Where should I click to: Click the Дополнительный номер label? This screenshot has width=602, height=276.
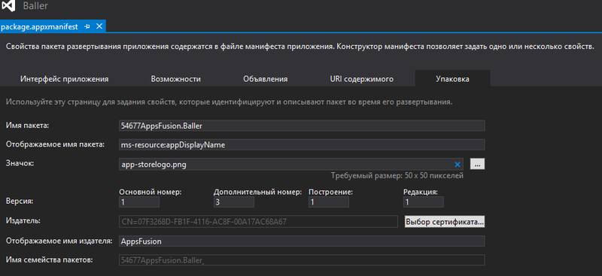coord(257,192)
